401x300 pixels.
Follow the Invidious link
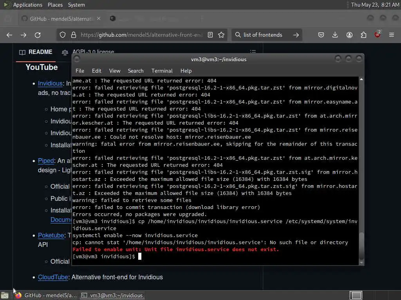tap(50, 84)
